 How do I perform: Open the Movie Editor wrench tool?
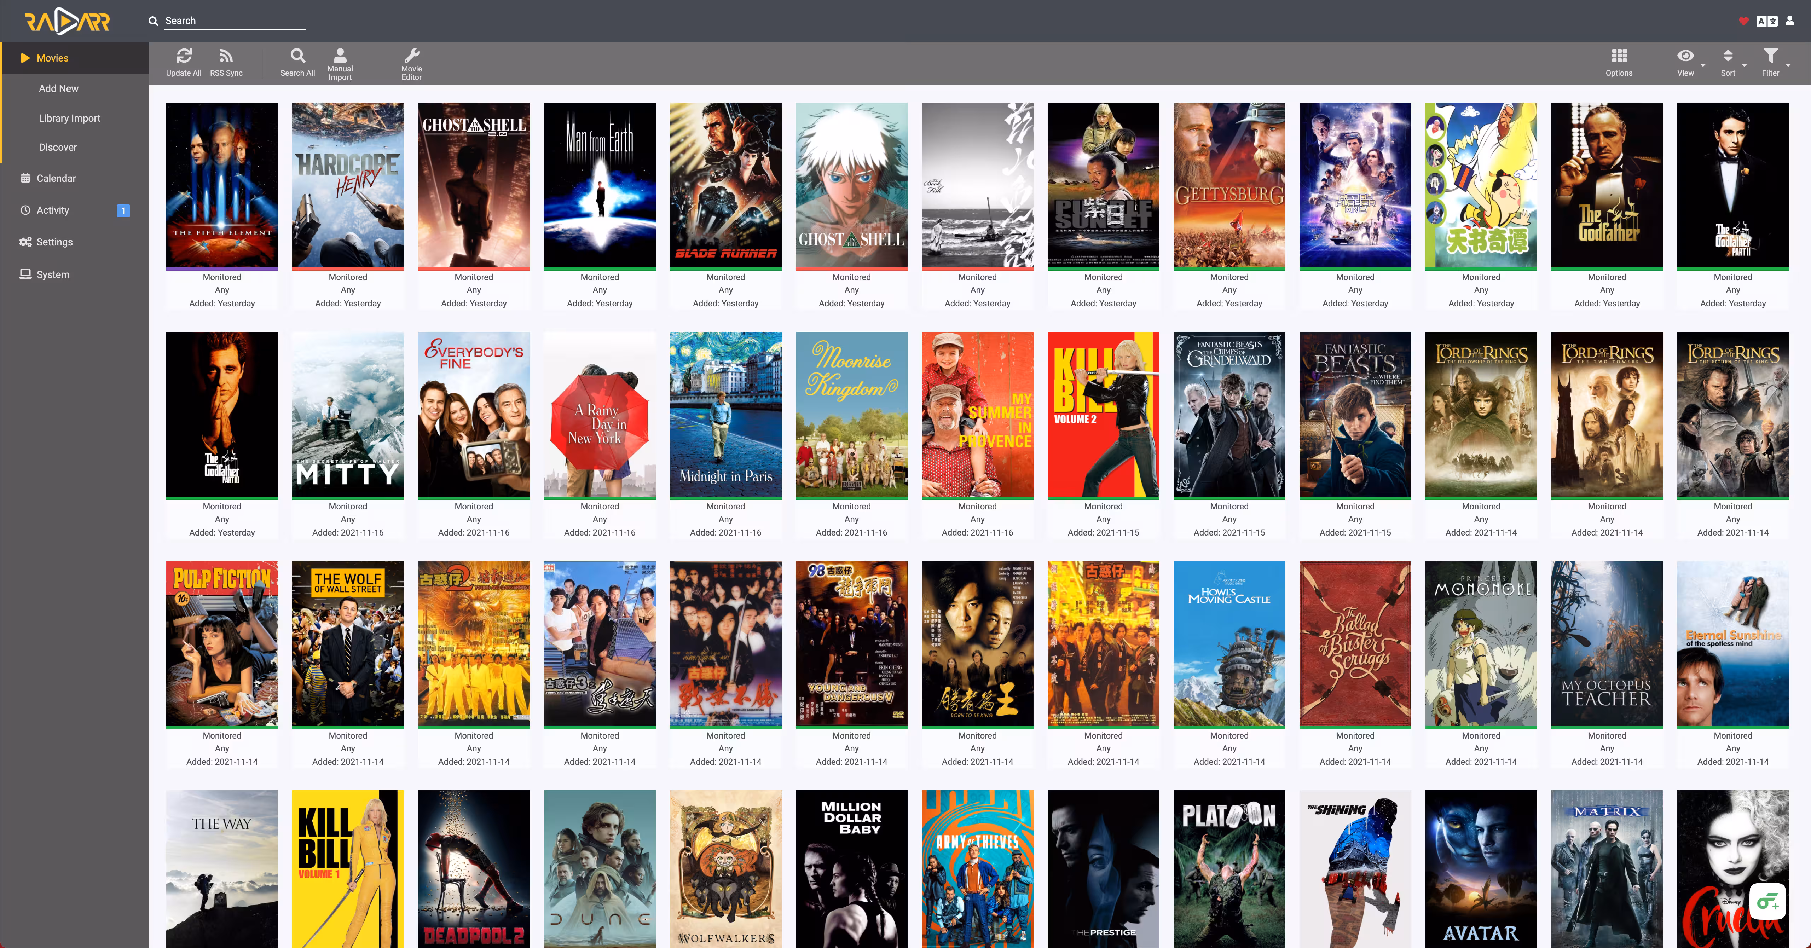click(x=411, y=56)
